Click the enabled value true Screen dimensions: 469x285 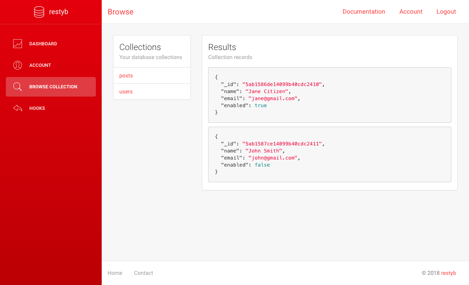(x=261, y=106)
